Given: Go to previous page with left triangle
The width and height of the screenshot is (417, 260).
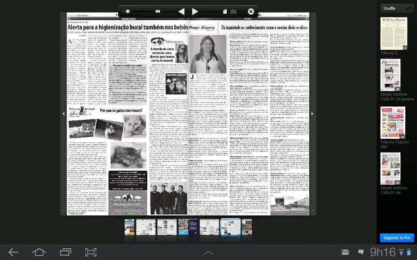Looking at the screenshot, I should tap(181, 12).
